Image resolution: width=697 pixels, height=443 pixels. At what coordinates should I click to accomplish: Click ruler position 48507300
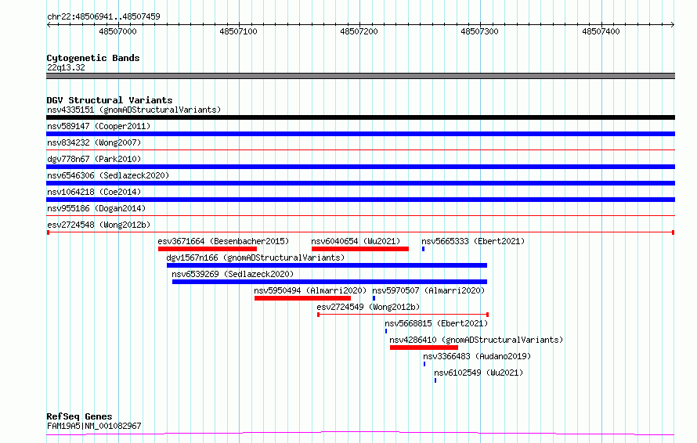pyautogui.click(x=479, y=31)
